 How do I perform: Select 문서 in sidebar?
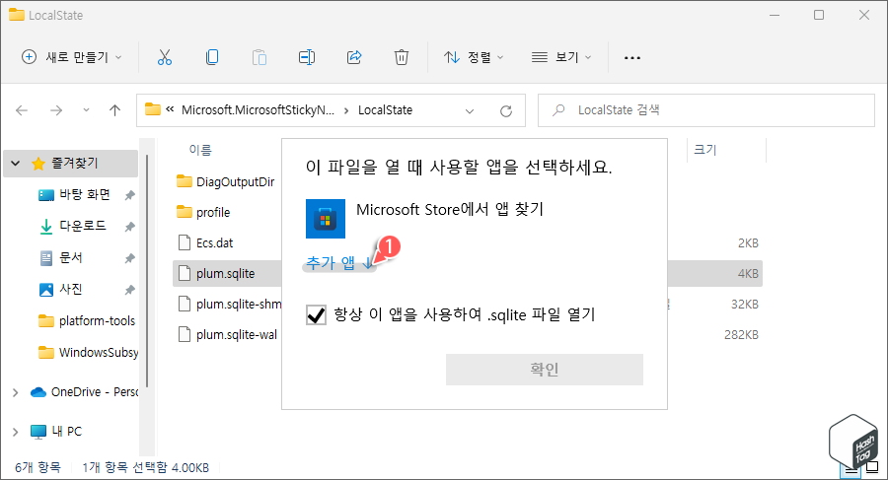point(71,257)
